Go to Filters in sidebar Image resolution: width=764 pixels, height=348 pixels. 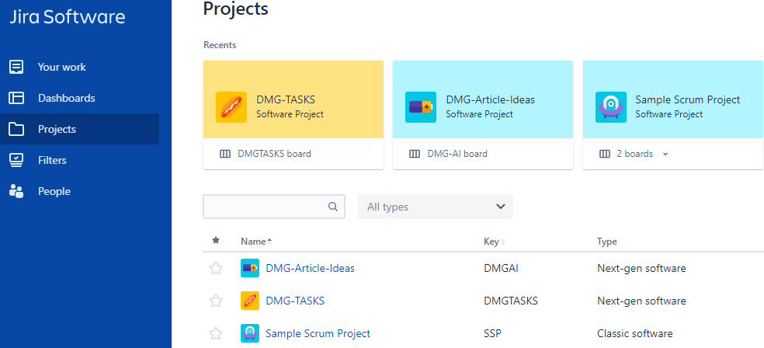click(52, 160)
